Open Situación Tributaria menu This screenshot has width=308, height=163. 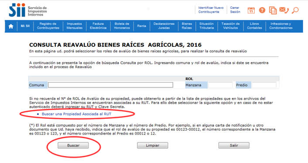click(207, 26)
